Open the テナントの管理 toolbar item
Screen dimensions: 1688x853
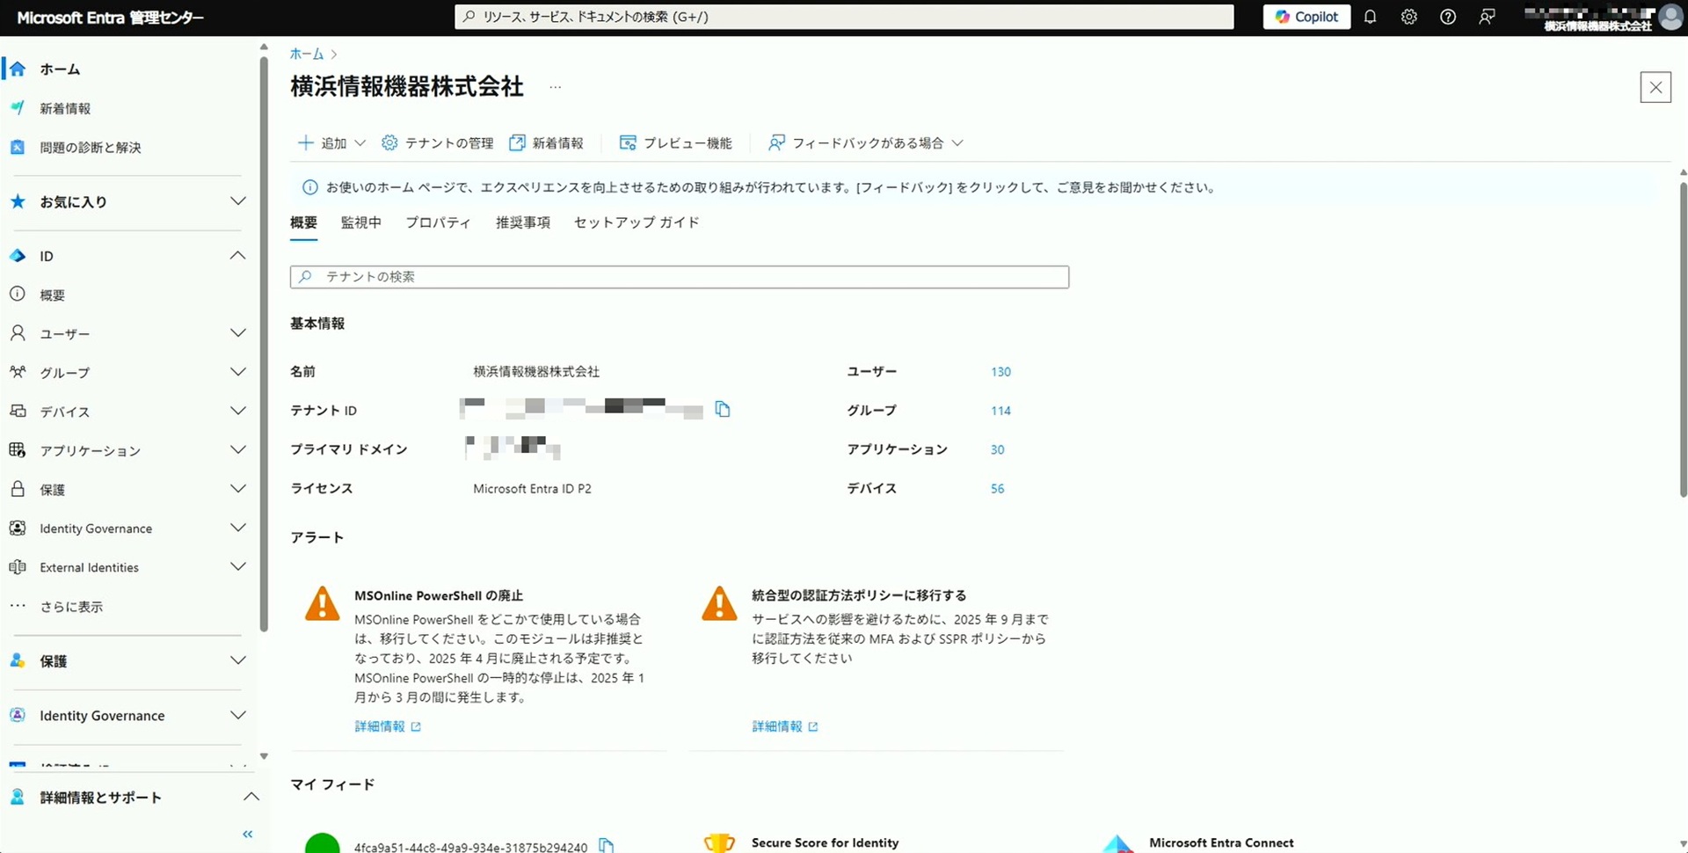[438, 143]
